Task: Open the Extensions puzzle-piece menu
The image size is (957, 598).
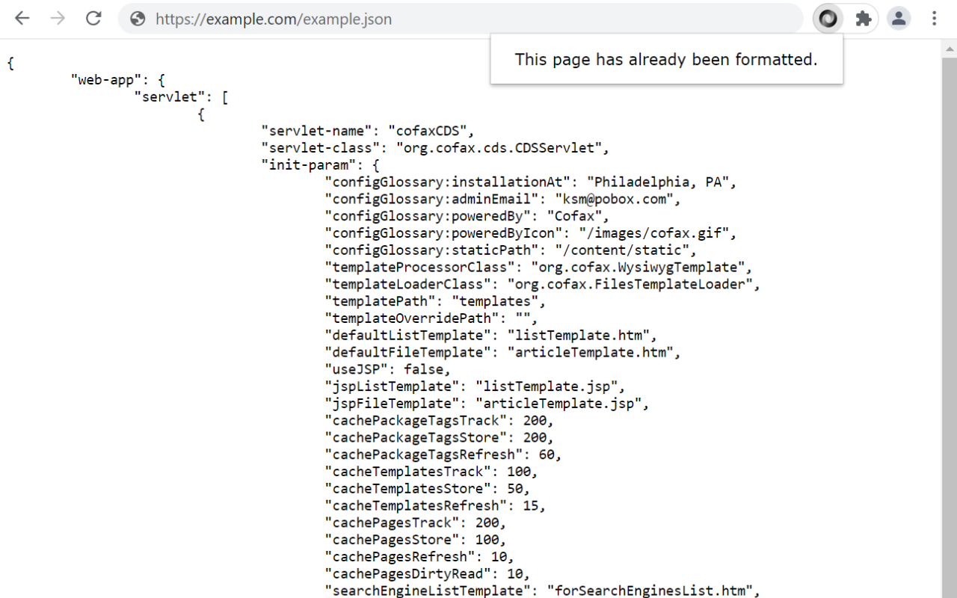Action: [x=863, y=19]
